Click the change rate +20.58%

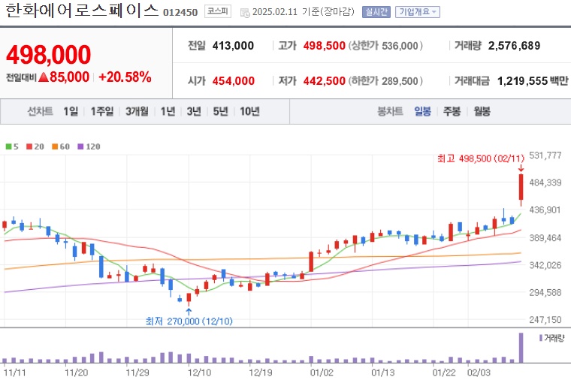tap(125, 77)
